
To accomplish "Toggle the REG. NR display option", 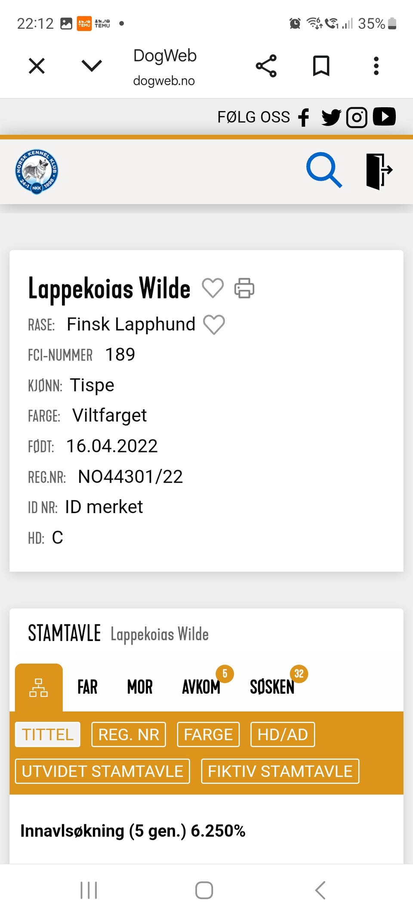I will coord(129,734).
